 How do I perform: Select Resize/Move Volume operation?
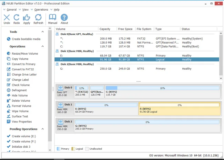tap(25, 54)
